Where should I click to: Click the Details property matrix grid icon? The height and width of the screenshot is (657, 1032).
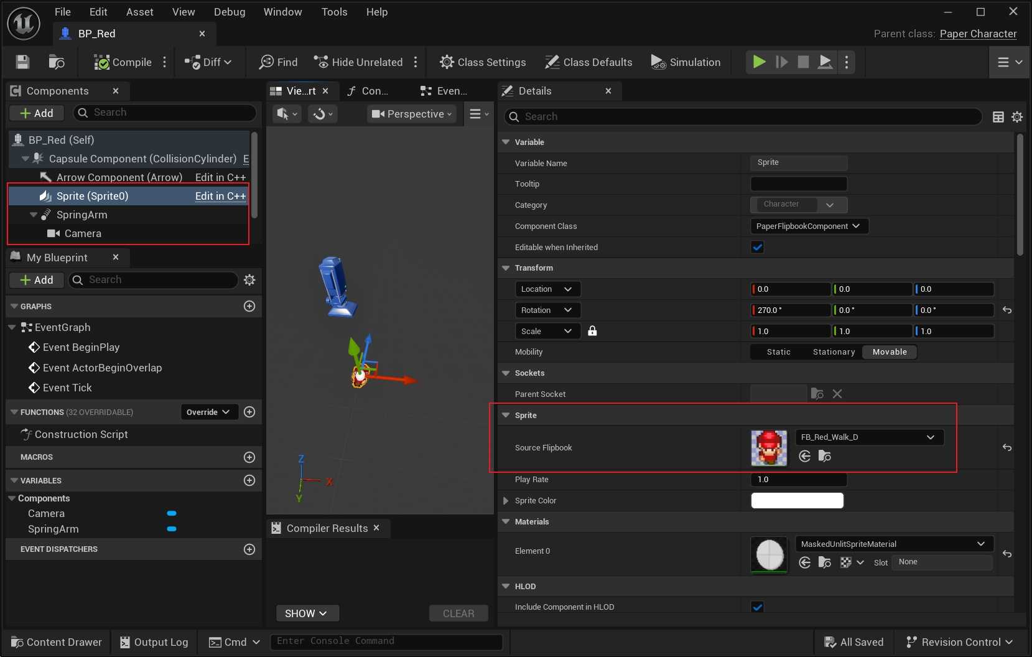click(998, 117)
